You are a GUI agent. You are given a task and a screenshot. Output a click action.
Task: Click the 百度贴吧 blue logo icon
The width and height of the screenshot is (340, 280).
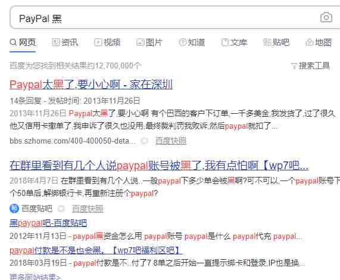pos(14,209)
